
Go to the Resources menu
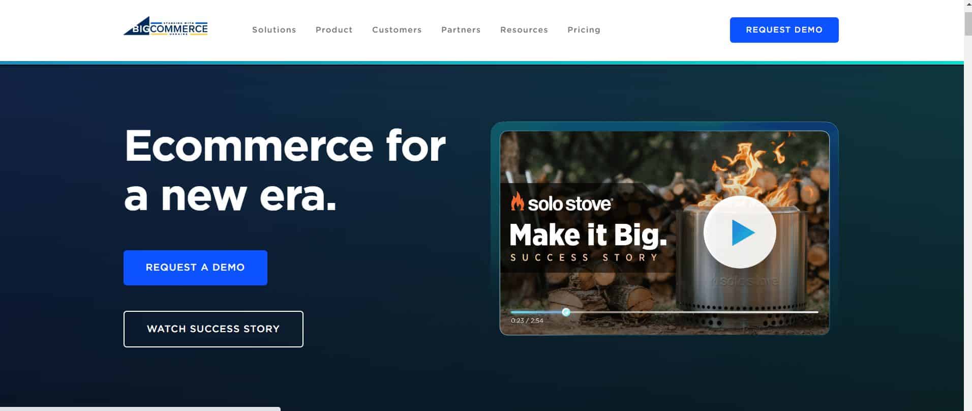click(524, 30)
